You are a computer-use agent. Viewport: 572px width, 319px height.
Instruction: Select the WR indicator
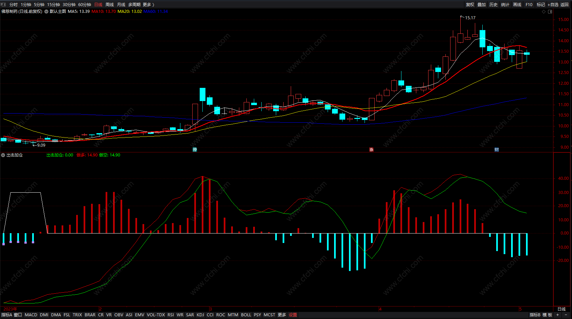coord(180,315)
